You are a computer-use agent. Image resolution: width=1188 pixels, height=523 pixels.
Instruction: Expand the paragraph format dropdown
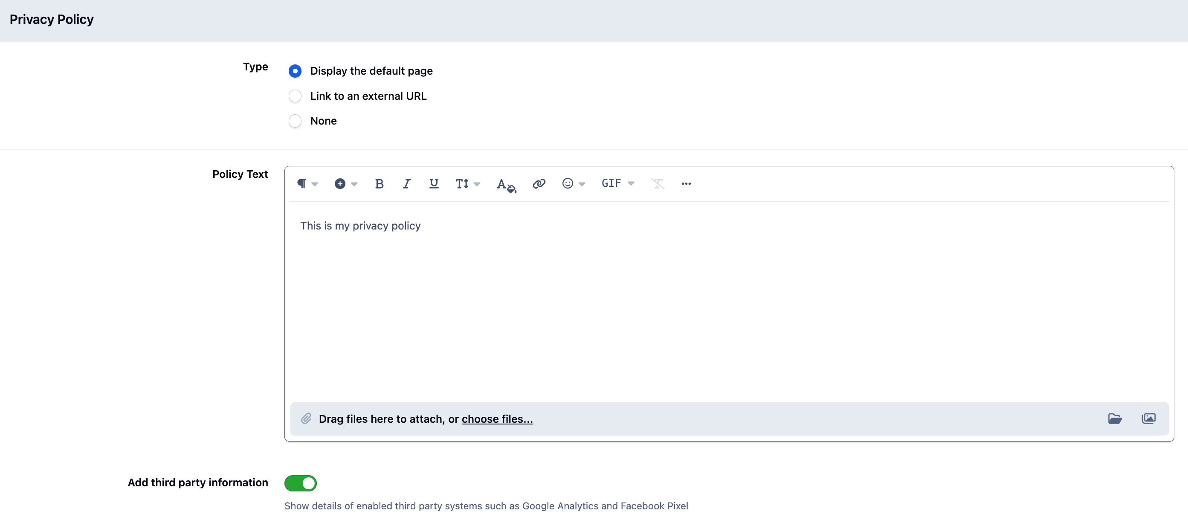[307, 183]
